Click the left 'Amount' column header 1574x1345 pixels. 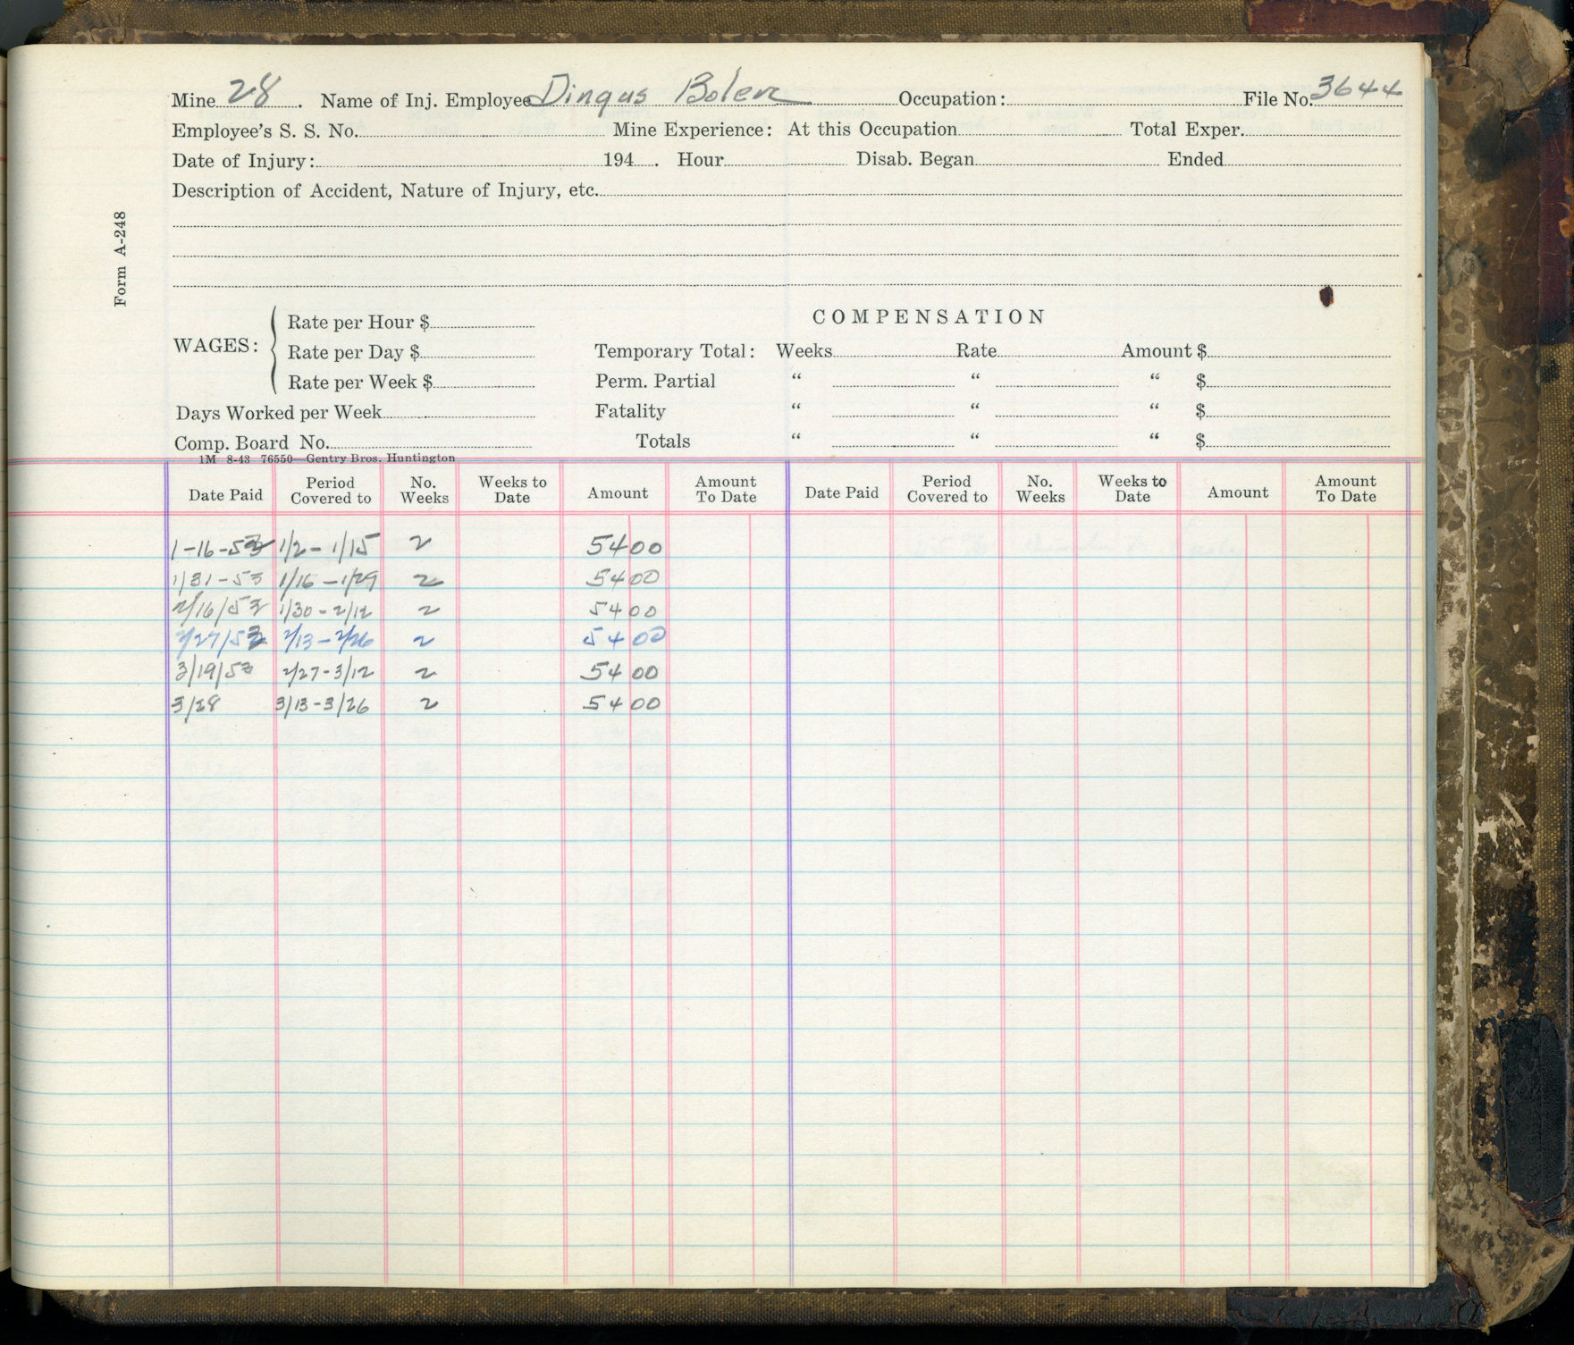tap(618, 493)
